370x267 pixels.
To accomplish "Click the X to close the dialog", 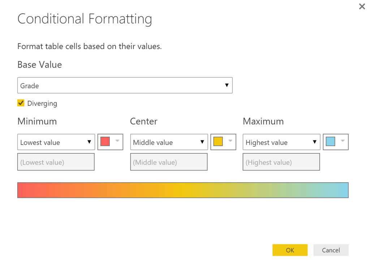I will point(362,6).
